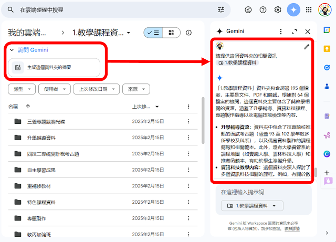Expand the Gemini panel to full view
Screen dimensions: 336x242
[x=294, y=31]
